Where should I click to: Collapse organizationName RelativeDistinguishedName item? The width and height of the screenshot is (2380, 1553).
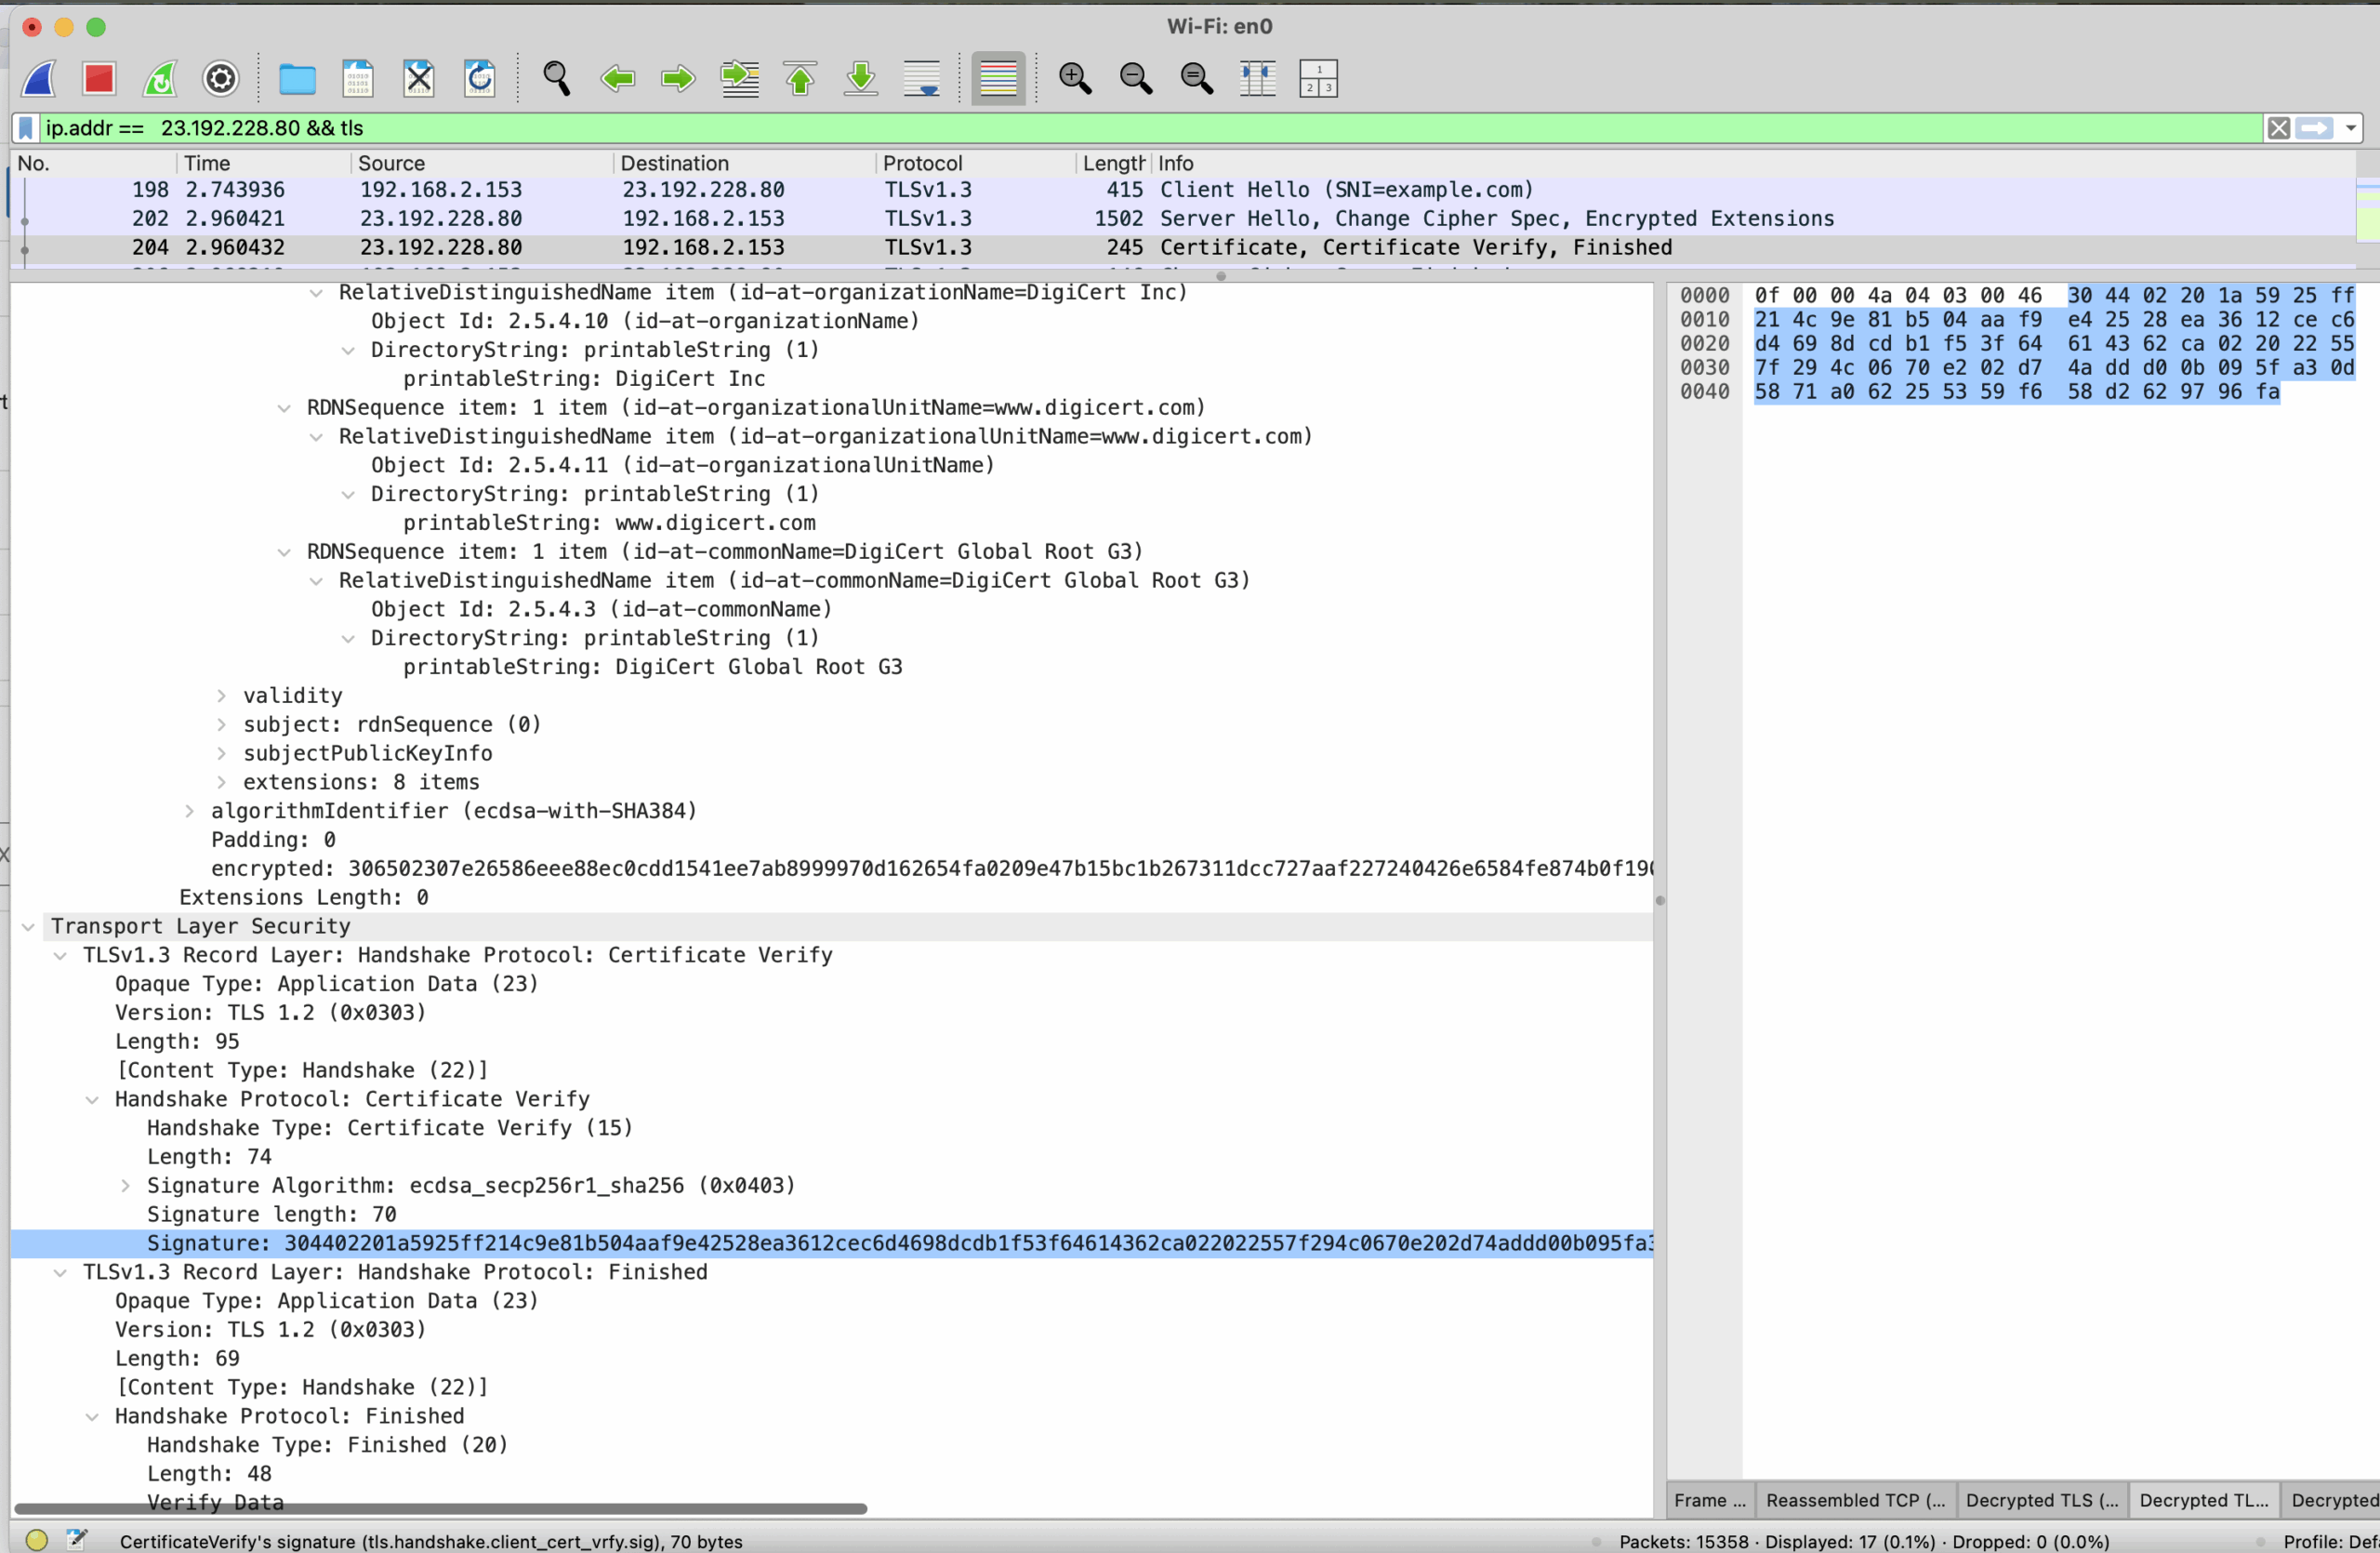(x=316, y=293)
